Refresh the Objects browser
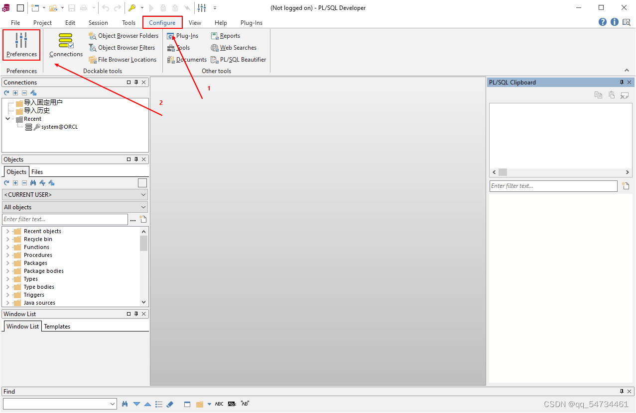The width and height of the screenshot is (636, 413). pos(6,183)
